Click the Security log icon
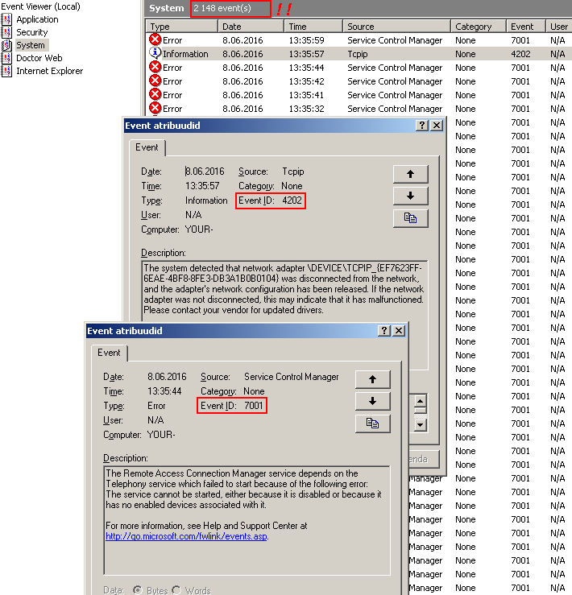The width and height of the screenshot is (572, 595). [6, 32]
